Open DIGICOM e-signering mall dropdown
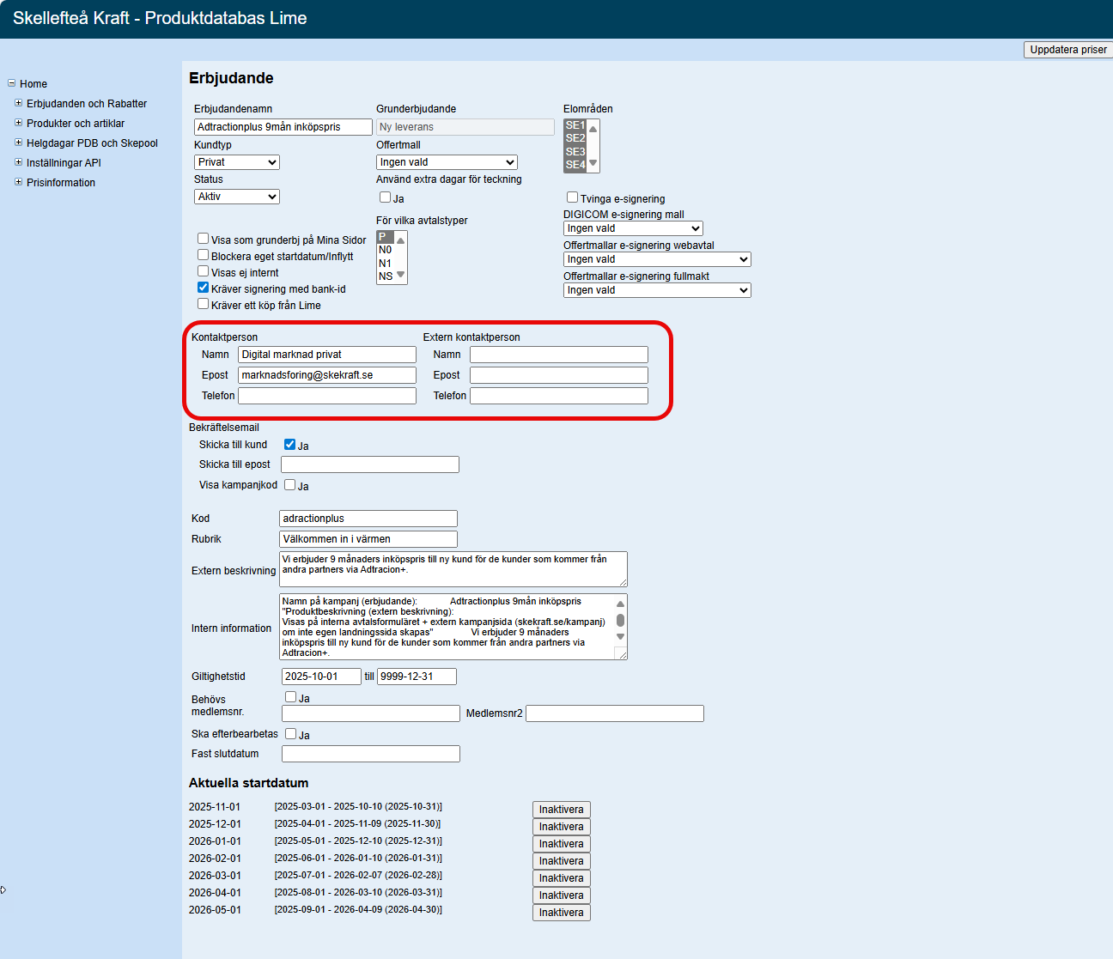Screen dimensions: 1113x959 [x=633, y=228]
